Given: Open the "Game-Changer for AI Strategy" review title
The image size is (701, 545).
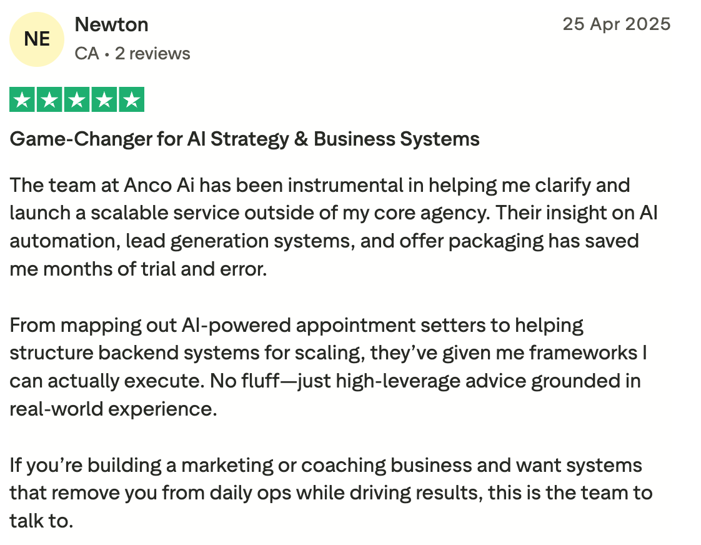Looking at the screenshot, I should 244,139.
